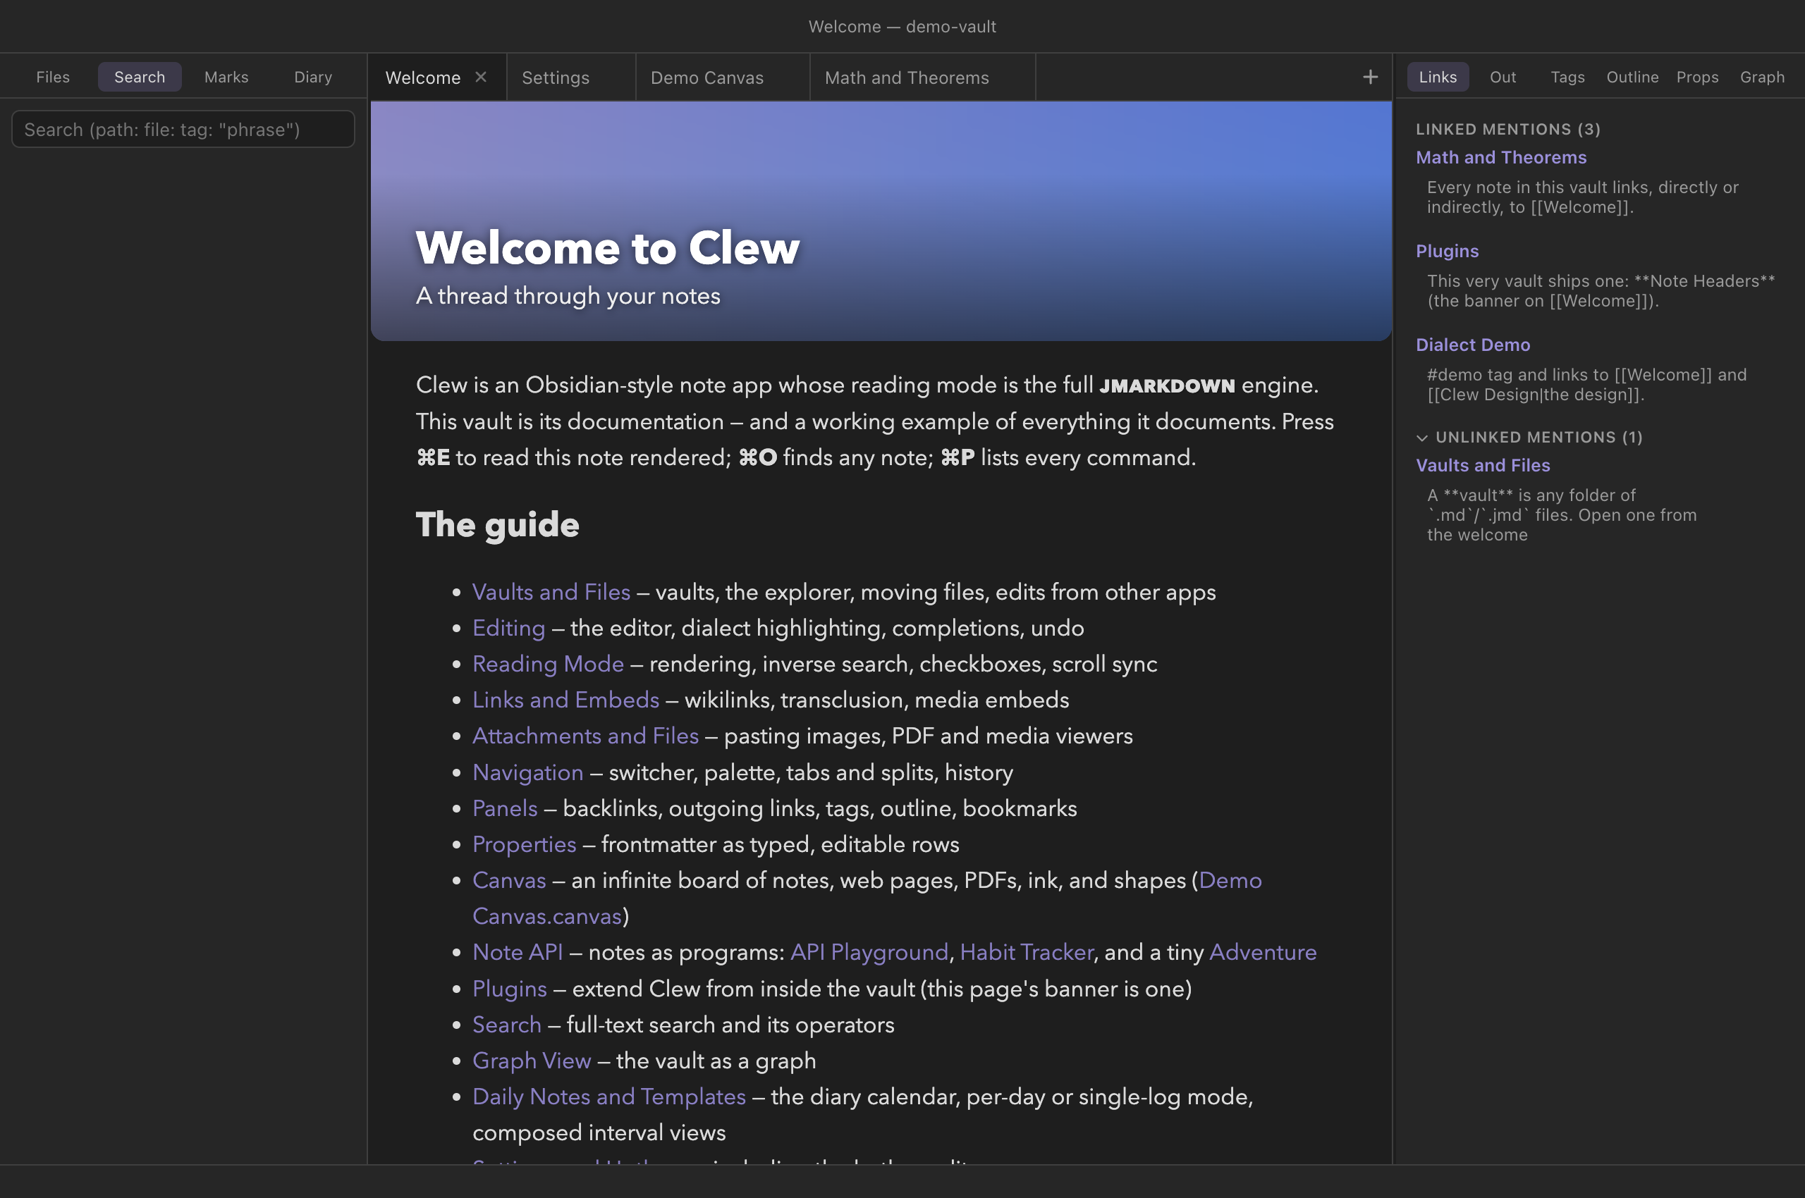The height and width of the screenshot is (1198, 1805).
Task: Open Daily Notes and Templates link
Action: [609, 1097]
